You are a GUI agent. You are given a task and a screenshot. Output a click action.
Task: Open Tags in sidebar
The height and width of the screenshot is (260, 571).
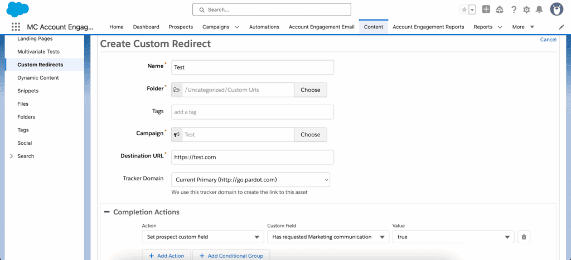pyautogui.click(x=23, y=130)
